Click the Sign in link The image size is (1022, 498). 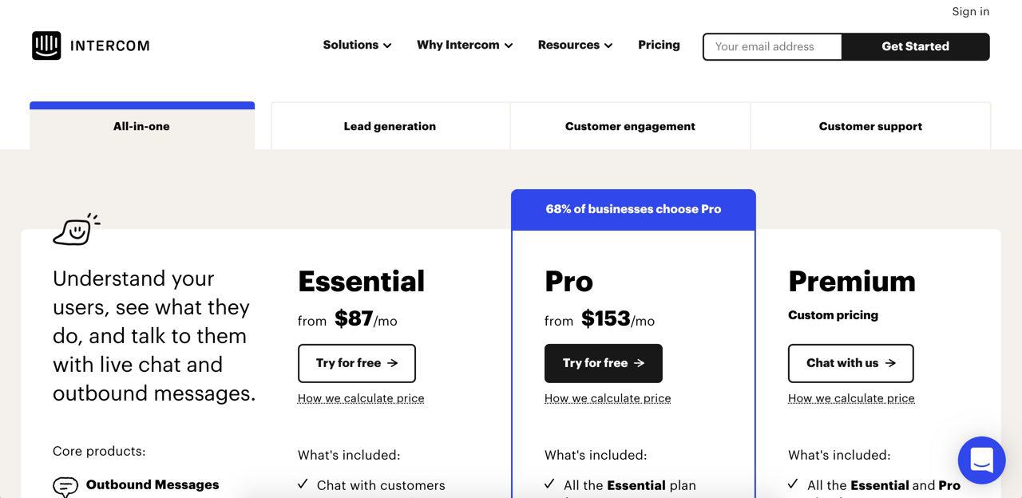970,11
